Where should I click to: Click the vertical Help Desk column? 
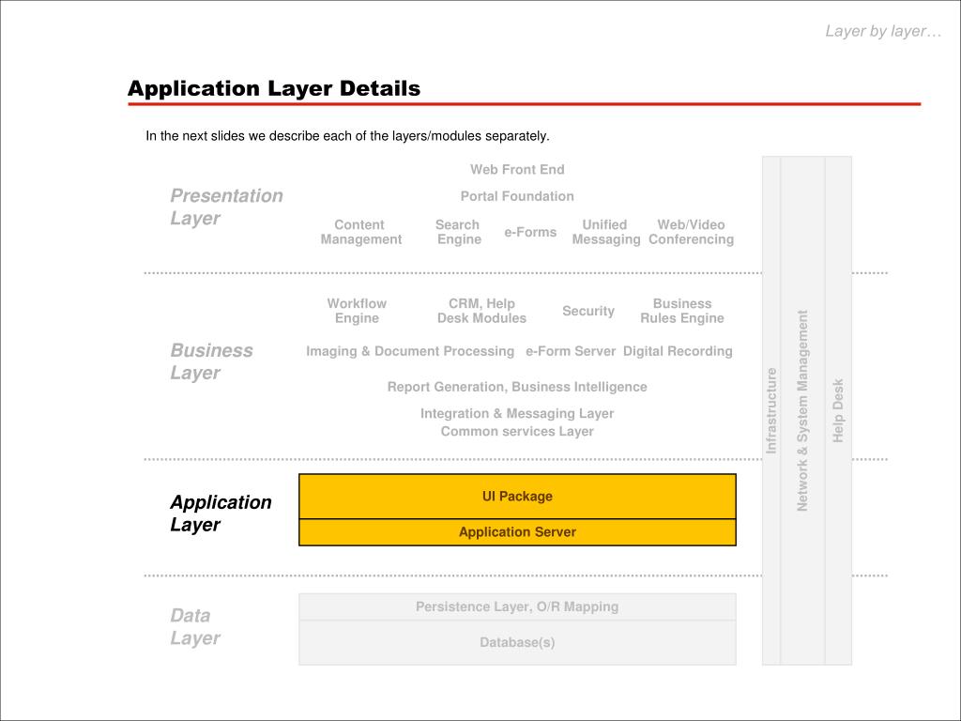pos(838,410)
